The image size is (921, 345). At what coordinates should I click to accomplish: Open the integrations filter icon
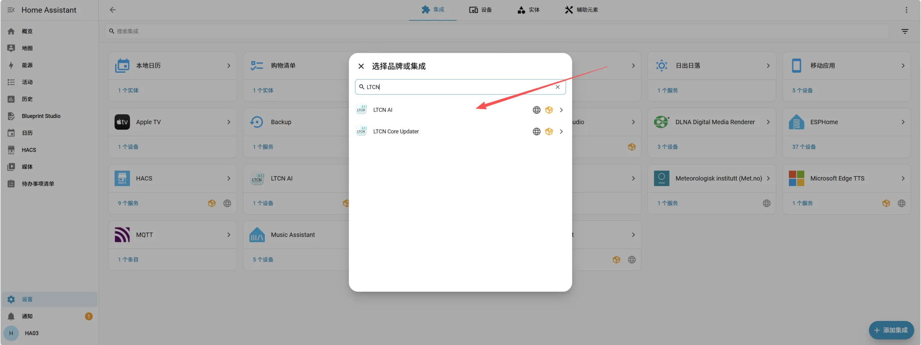click(x=905, y=31)
